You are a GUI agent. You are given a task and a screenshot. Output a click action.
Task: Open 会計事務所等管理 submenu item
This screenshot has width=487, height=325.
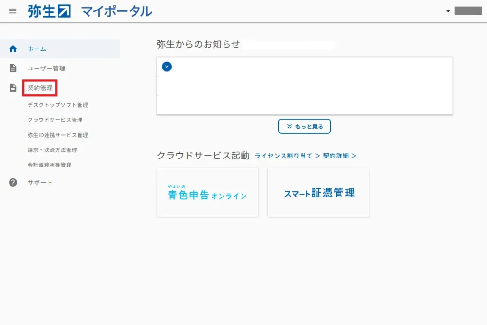coord(49,165)
